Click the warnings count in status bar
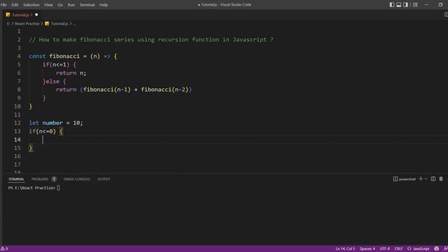The image size is (448, 252). click(4, 249)
